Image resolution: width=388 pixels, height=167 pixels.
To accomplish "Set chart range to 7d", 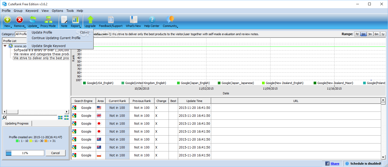I will (357, 34).
